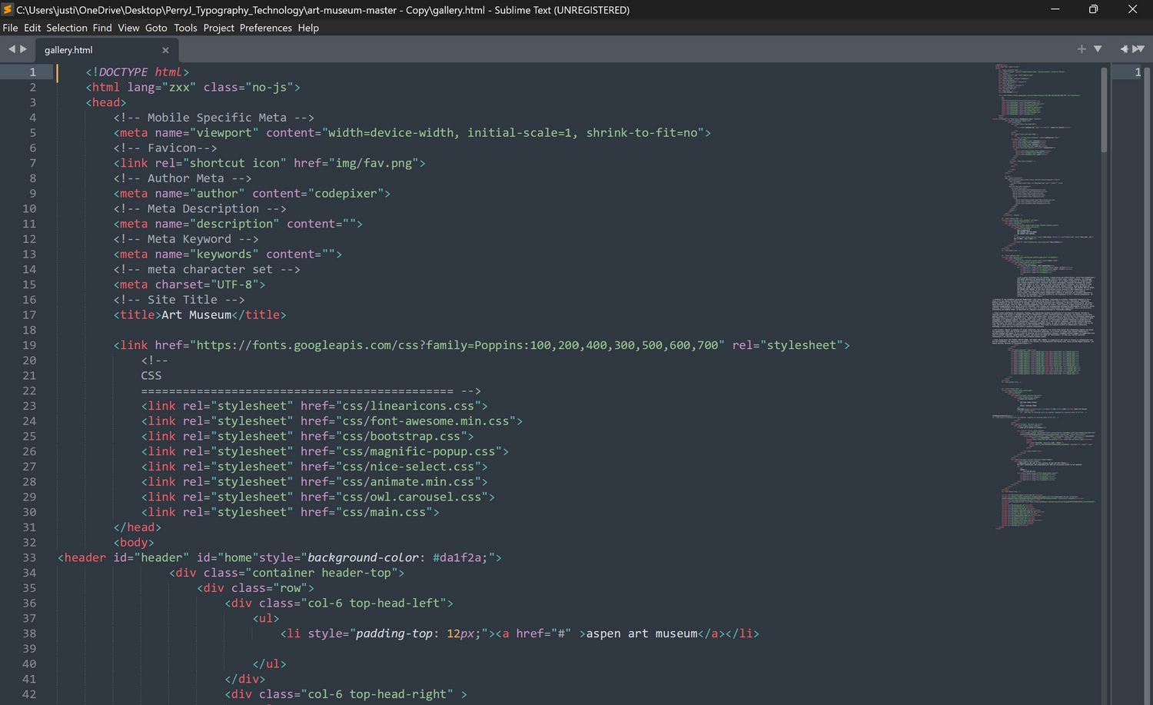Open the Goto menu
The image size is (1153, 705).
coord(156,28)
